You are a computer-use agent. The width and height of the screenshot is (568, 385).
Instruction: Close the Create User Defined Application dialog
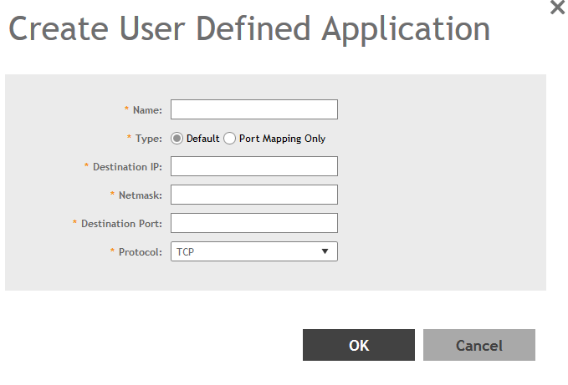point(556,8)
